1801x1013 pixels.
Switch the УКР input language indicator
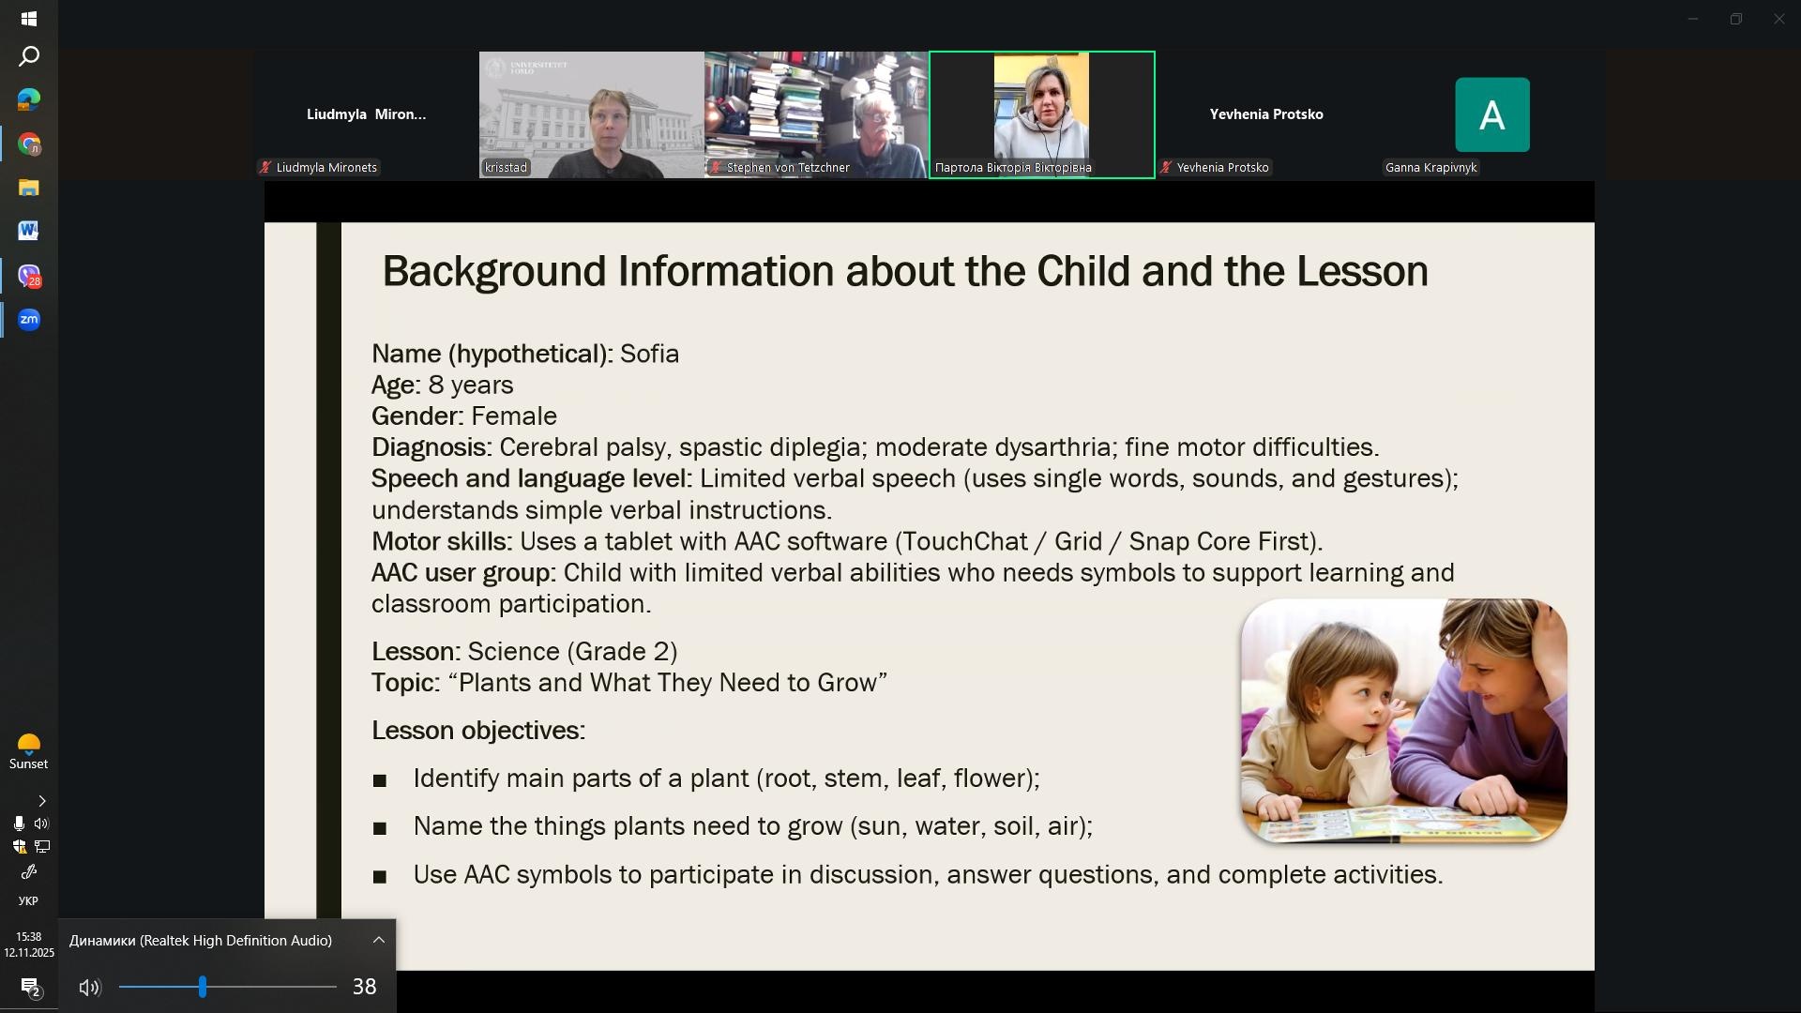28,901
